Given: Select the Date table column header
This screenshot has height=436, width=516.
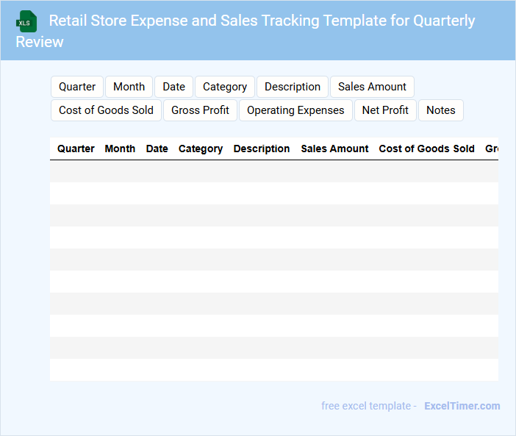Looking at the screenshot, I should coord(157,149).
